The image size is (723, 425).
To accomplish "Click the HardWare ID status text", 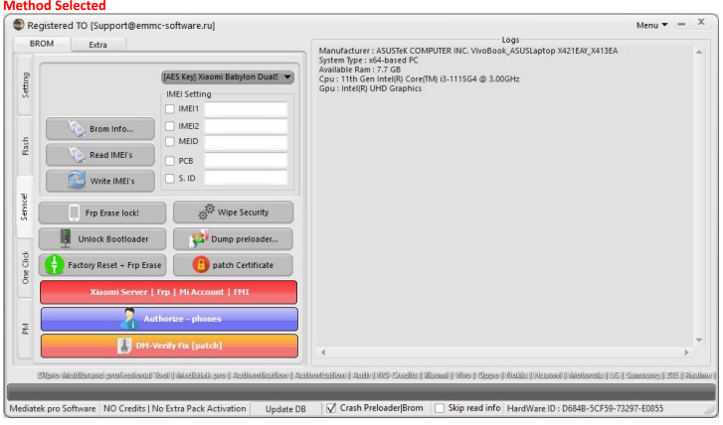I will pyautogui.click(x=585, y=408).
